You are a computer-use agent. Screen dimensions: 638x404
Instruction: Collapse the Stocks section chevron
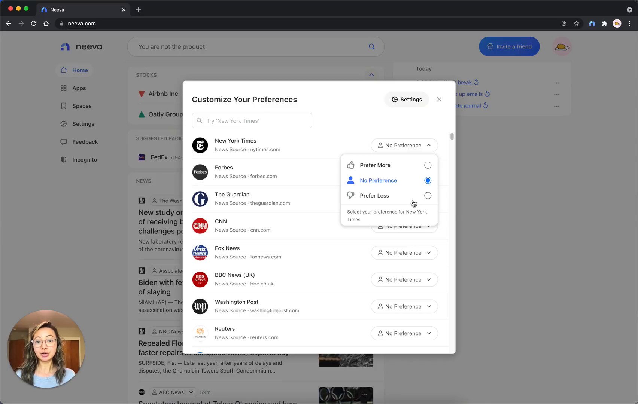tap(371, 75)
